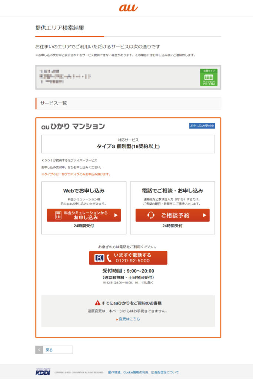Screen dimensions: 253x379
Task: Click the back arrow icon beside 戻る
Action: click(39, 350)
